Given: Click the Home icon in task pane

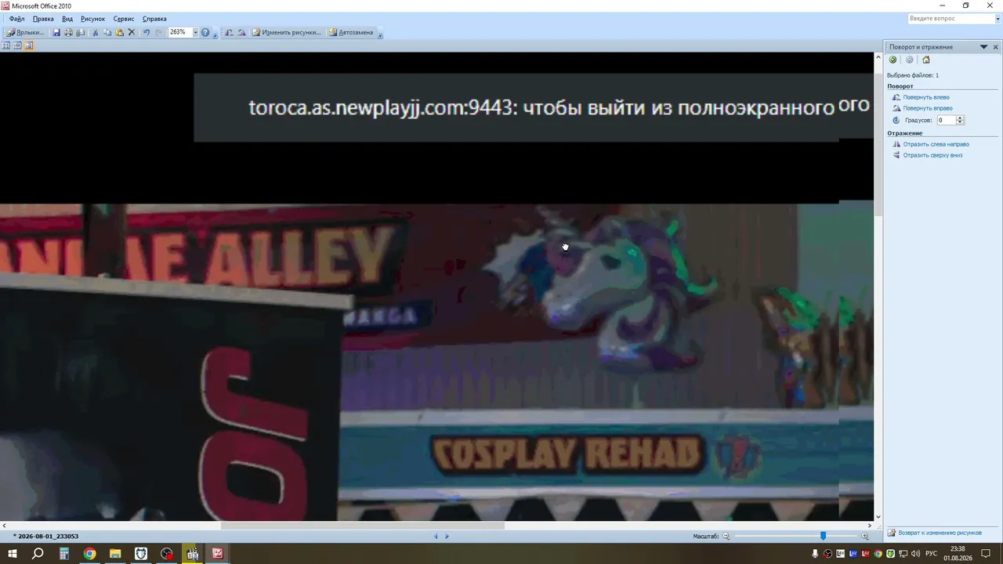Looking at the screenshot, I should (x=926, y=60).
